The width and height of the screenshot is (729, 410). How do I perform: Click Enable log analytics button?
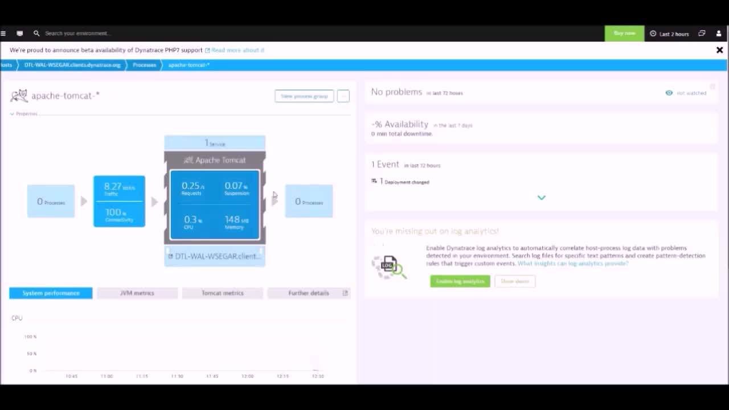[460, 281]
